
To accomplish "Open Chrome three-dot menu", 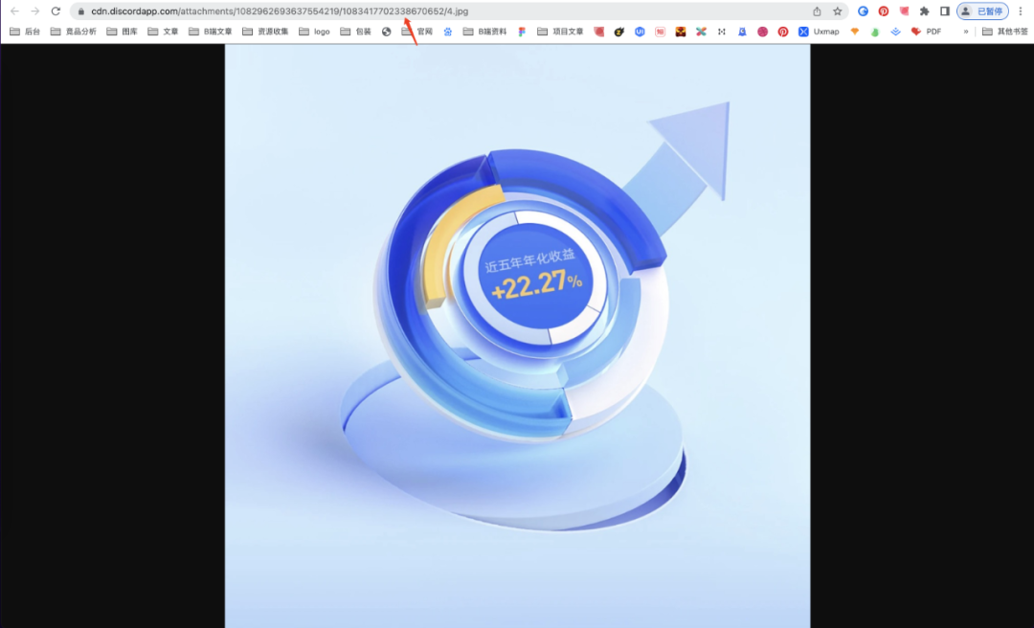I will (x=1021, y=11).
